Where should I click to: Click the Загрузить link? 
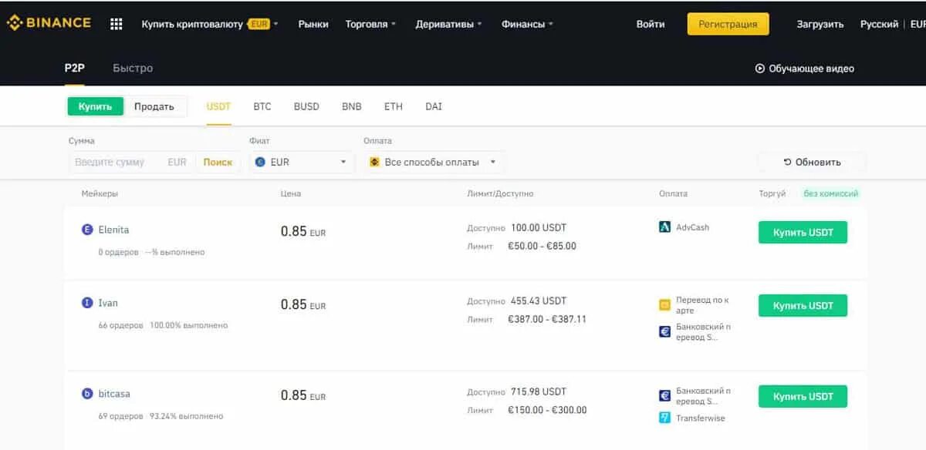(820, 24)
